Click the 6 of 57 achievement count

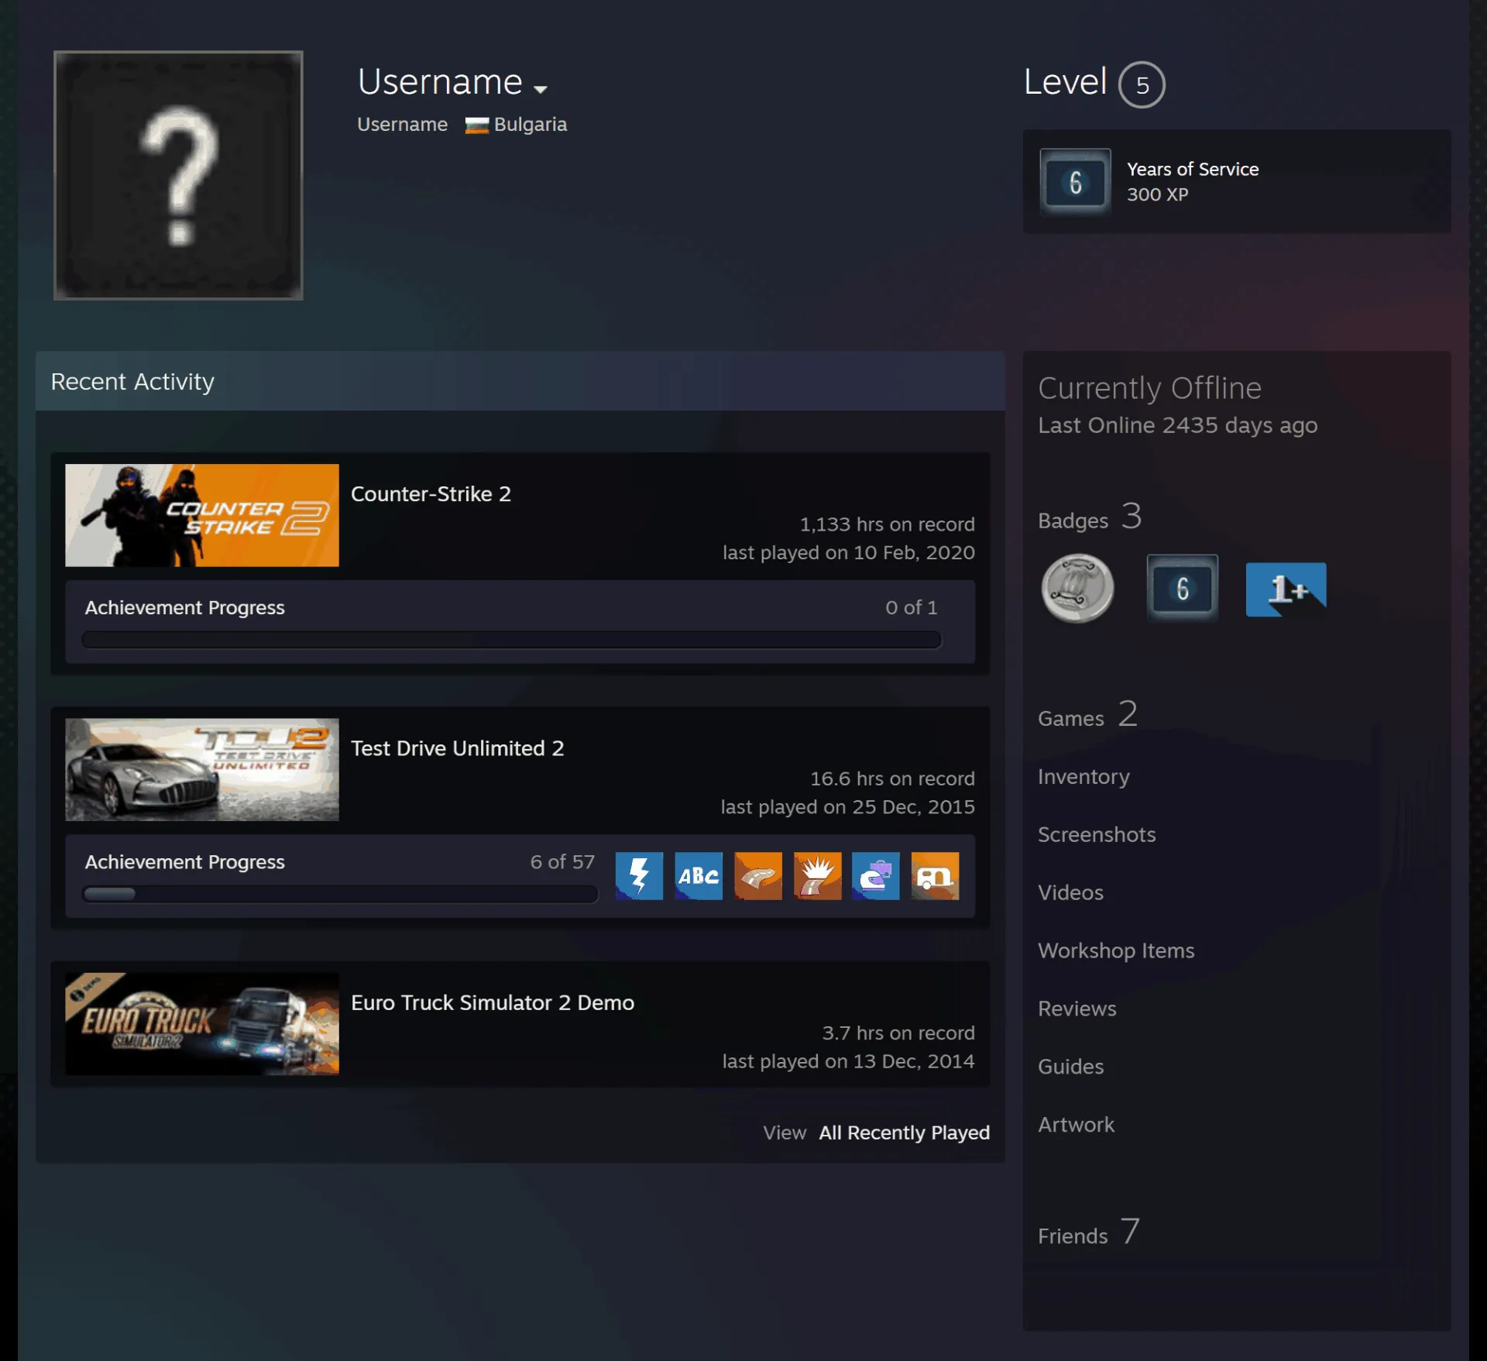(x=562, y=862)
